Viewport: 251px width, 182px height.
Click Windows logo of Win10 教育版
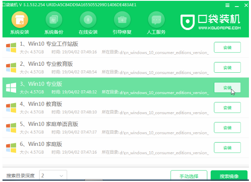coord(11,108)
